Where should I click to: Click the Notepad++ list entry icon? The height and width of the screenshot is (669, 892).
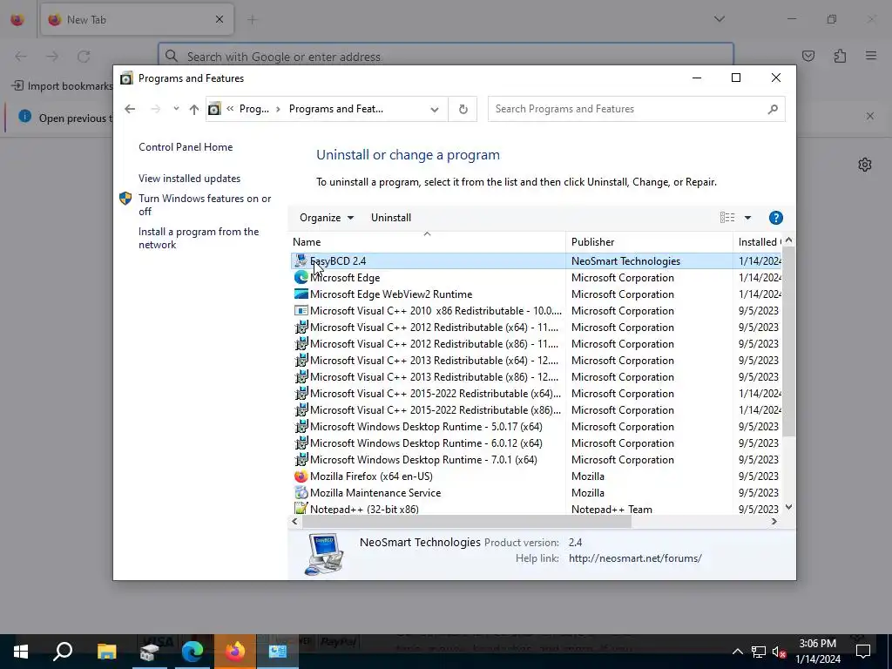pos(301,509)
